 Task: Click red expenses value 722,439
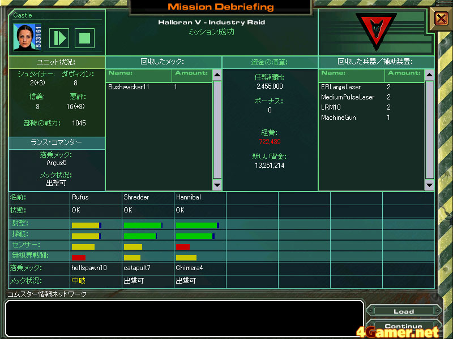(270, 142)
